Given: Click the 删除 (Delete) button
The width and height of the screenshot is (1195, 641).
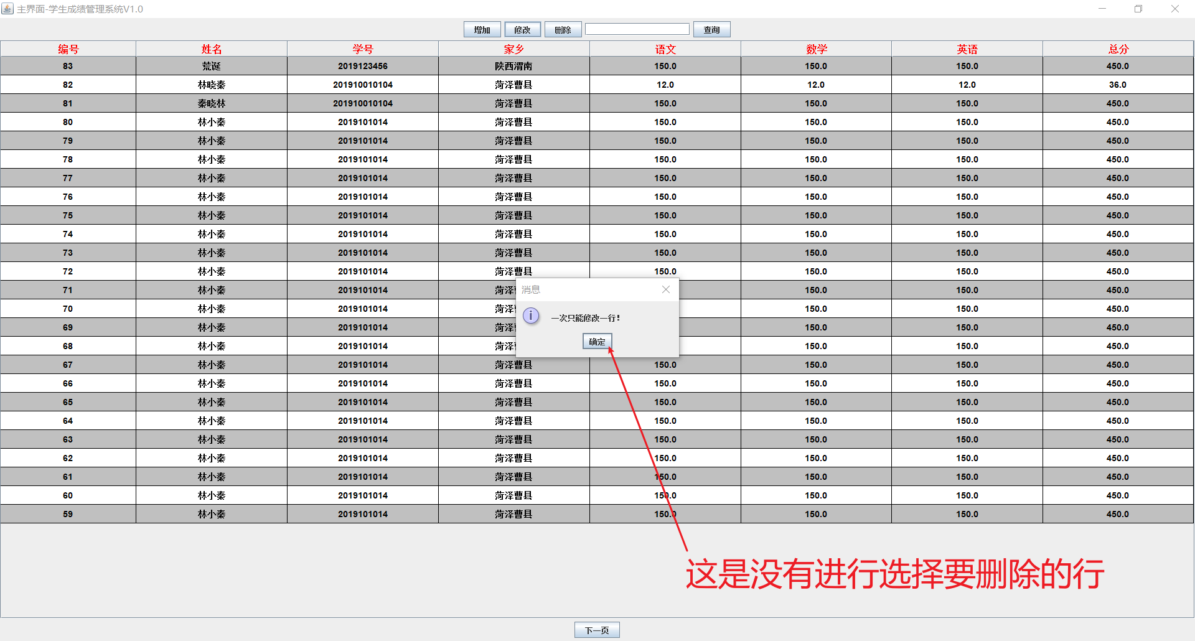Looking at the screenshot, I should coord(563,29).
